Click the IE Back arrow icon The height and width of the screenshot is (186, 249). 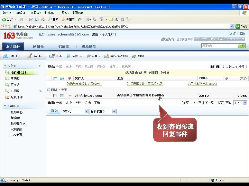point(4,19)
